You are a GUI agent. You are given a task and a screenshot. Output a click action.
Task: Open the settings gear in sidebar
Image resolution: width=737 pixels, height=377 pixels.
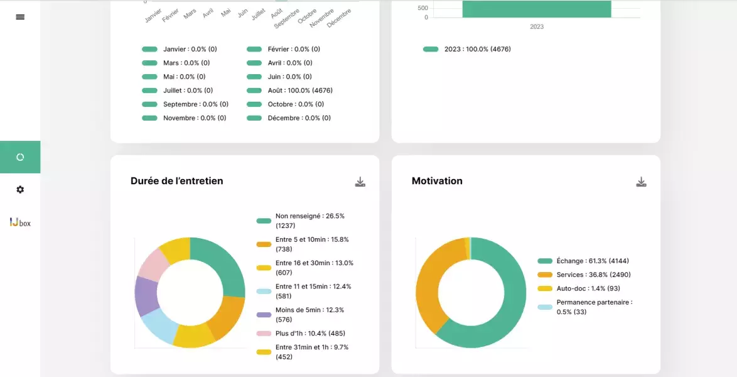tap(20, 189)
